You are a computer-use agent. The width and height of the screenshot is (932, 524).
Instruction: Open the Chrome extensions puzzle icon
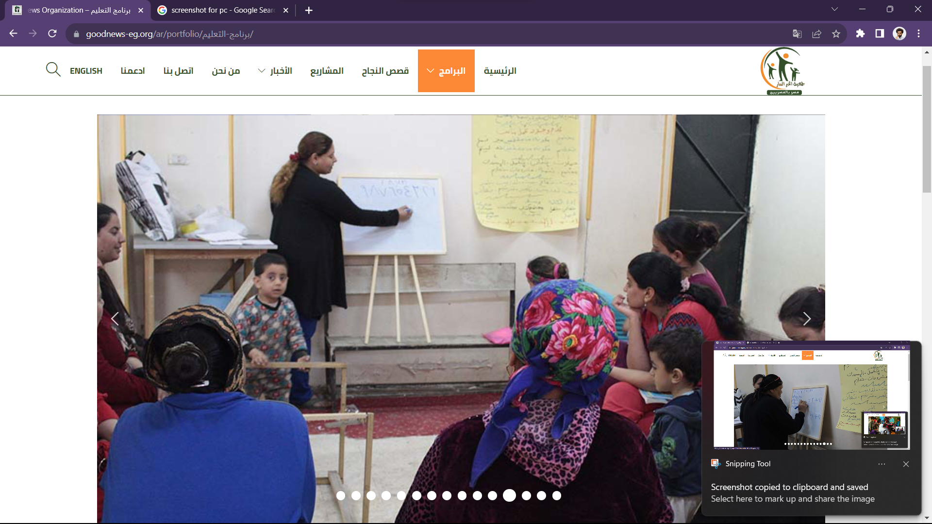[860, 33]
